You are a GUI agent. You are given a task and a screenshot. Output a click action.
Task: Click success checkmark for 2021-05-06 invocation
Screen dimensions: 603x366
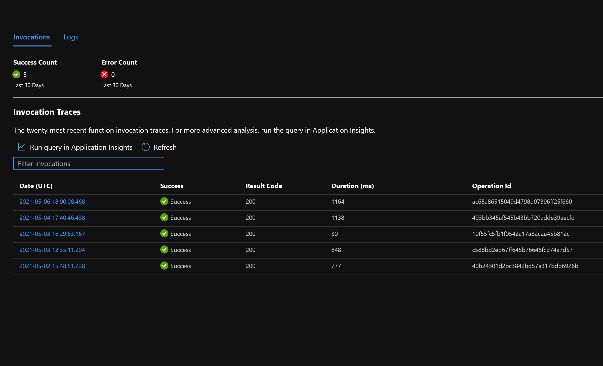tap(164, 201)
